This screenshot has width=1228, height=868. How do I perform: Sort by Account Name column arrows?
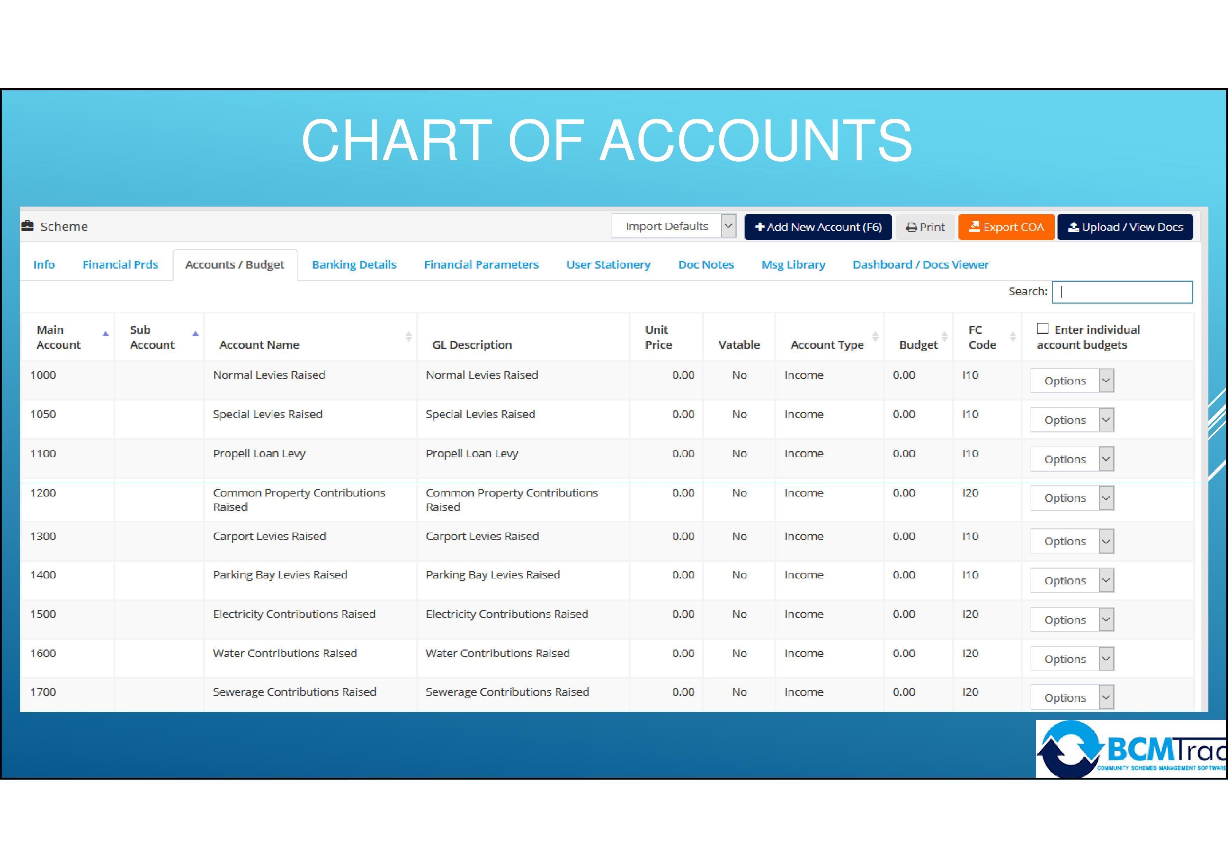[409, 337]
